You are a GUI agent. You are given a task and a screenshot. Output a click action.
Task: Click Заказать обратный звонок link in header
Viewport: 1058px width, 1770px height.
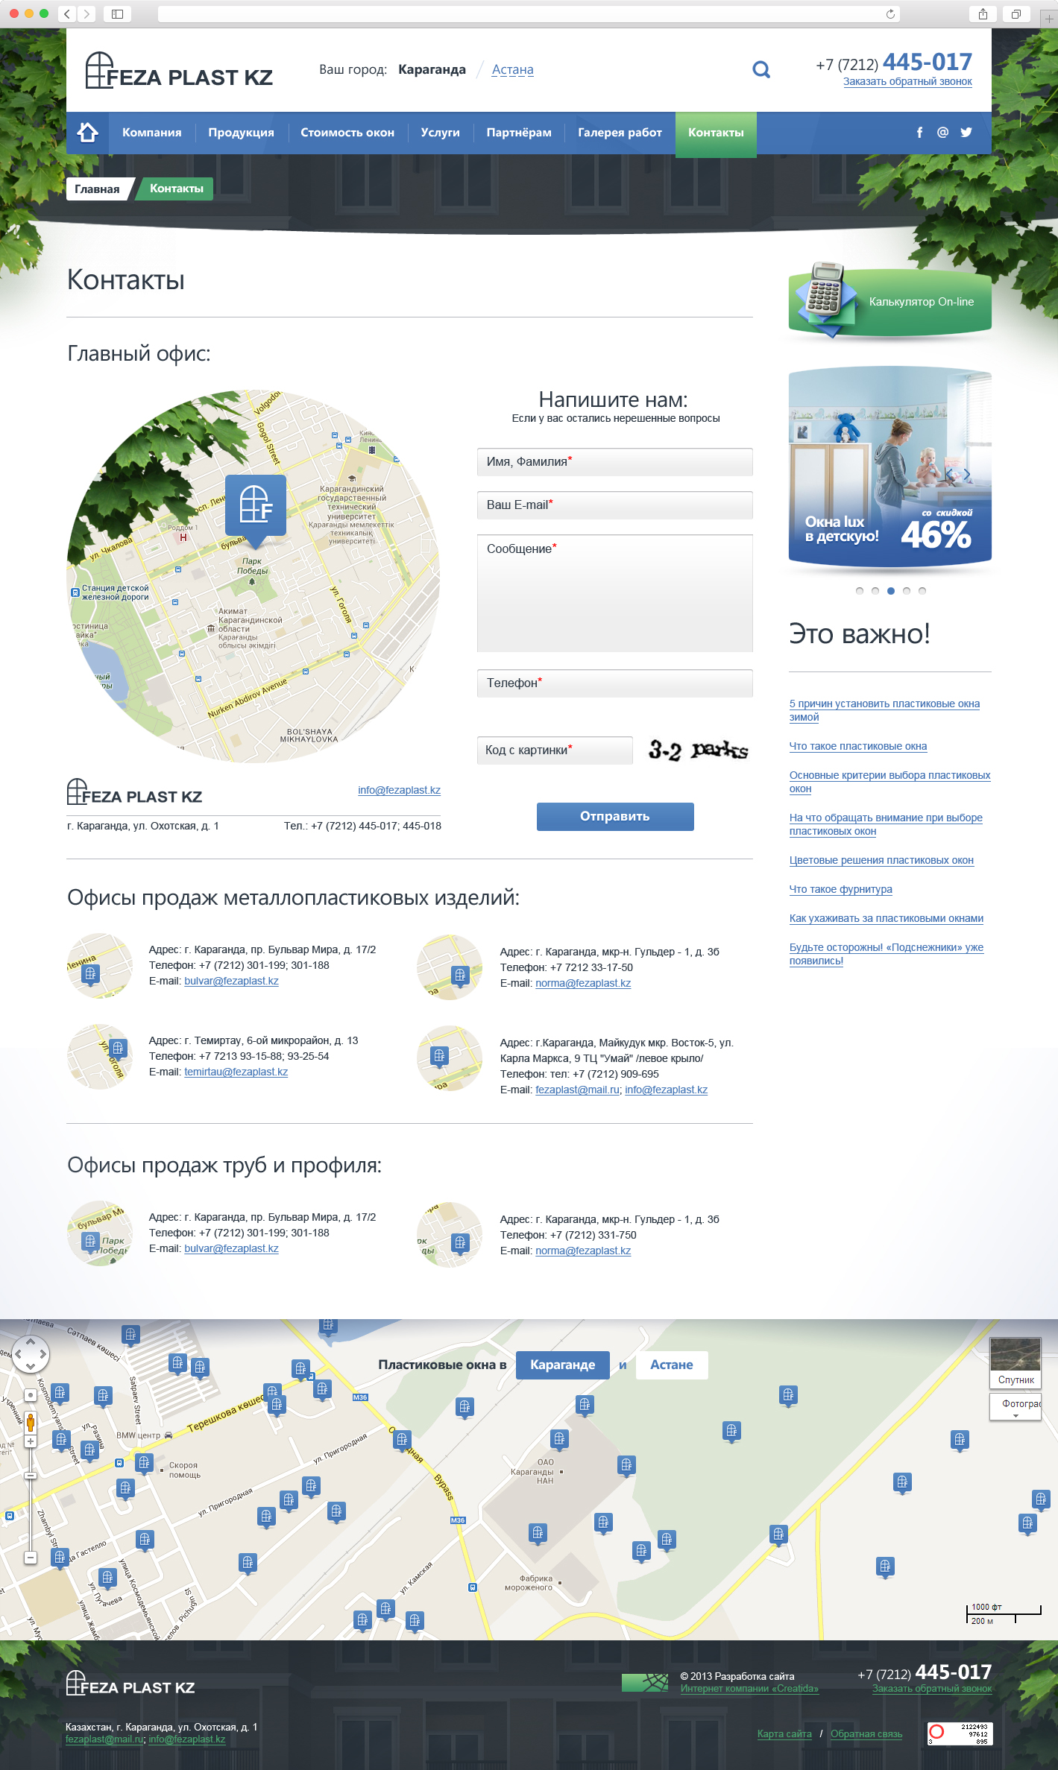pos(907,82)
